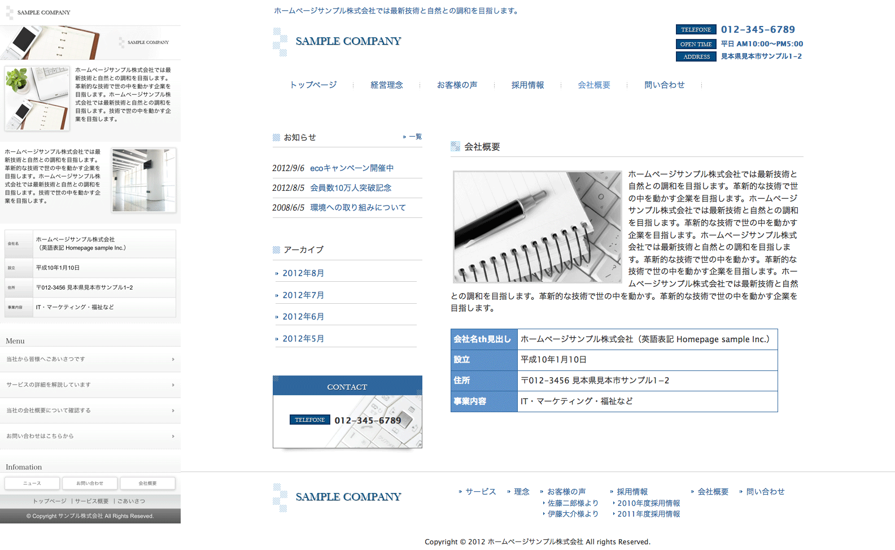Go to 採用情報 in top navigation
The width and height of the screenshot is (895, 550).
527,85
